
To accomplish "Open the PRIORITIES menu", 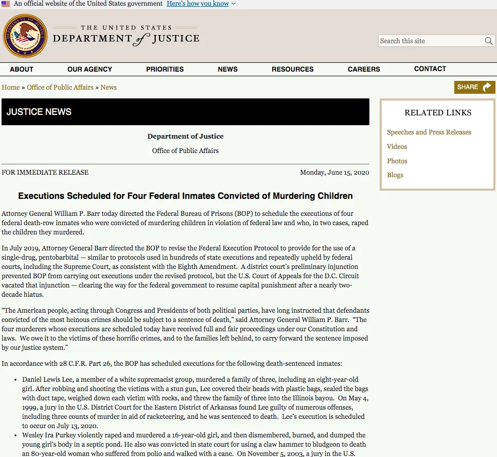I will [x=165, y=69].
